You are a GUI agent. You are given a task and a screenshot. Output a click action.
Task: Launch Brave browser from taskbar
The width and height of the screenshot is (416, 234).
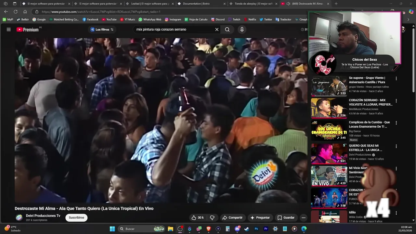click(209, 229)
